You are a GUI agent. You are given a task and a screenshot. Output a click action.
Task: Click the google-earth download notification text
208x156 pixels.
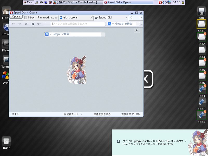(153, 142)
